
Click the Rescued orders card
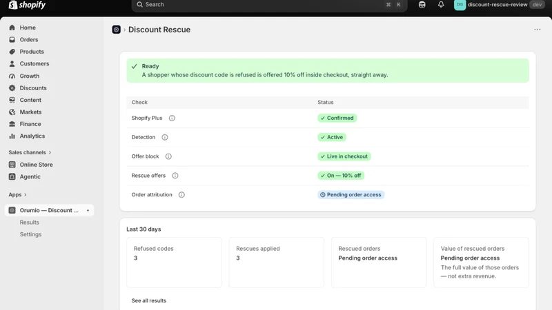pyautogui.click(x=379, y=262)
